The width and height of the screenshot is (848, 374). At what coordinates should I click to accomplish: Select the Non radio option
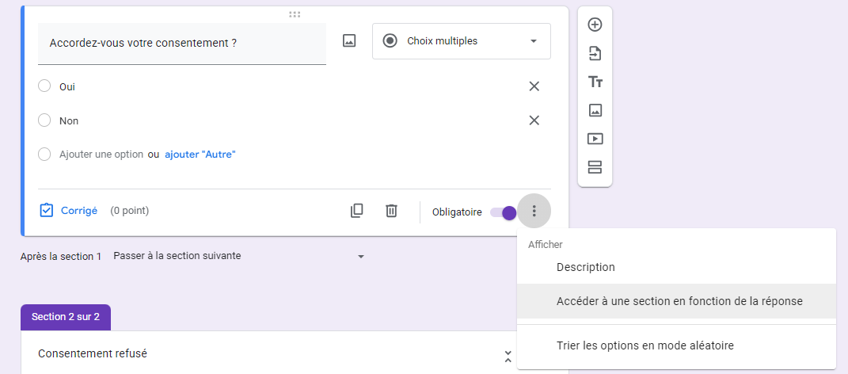pyautogui.click(x=44, y=120)
